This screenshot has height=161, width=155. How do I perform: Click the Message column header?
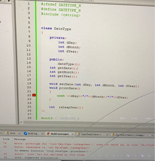coord(20,139)
